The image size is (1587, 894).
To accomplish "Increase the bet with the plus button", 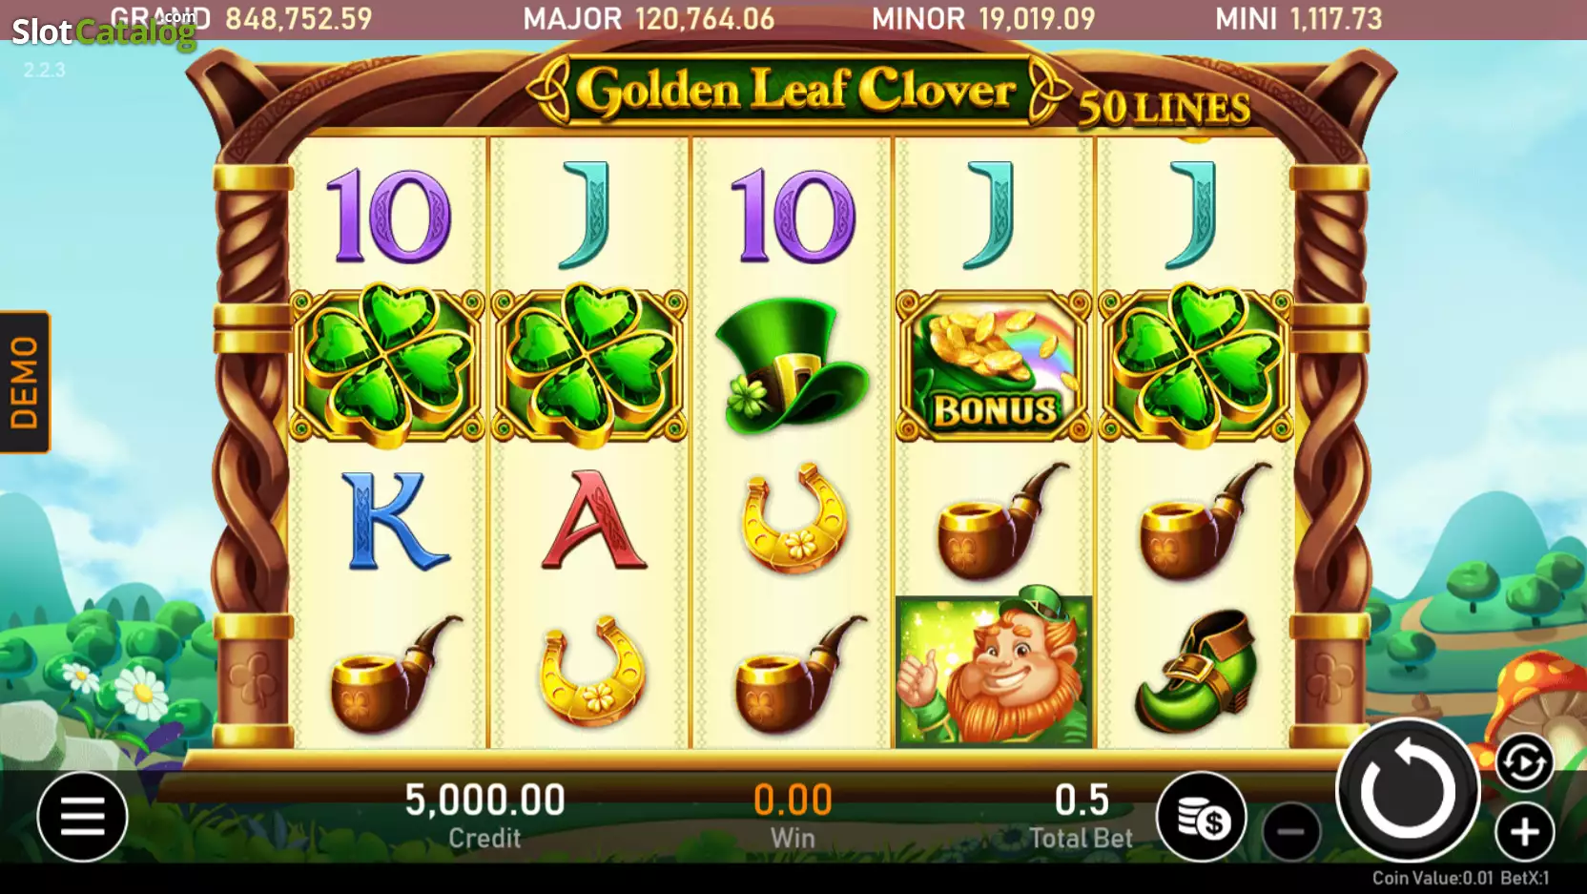I will coord(1524,832).
